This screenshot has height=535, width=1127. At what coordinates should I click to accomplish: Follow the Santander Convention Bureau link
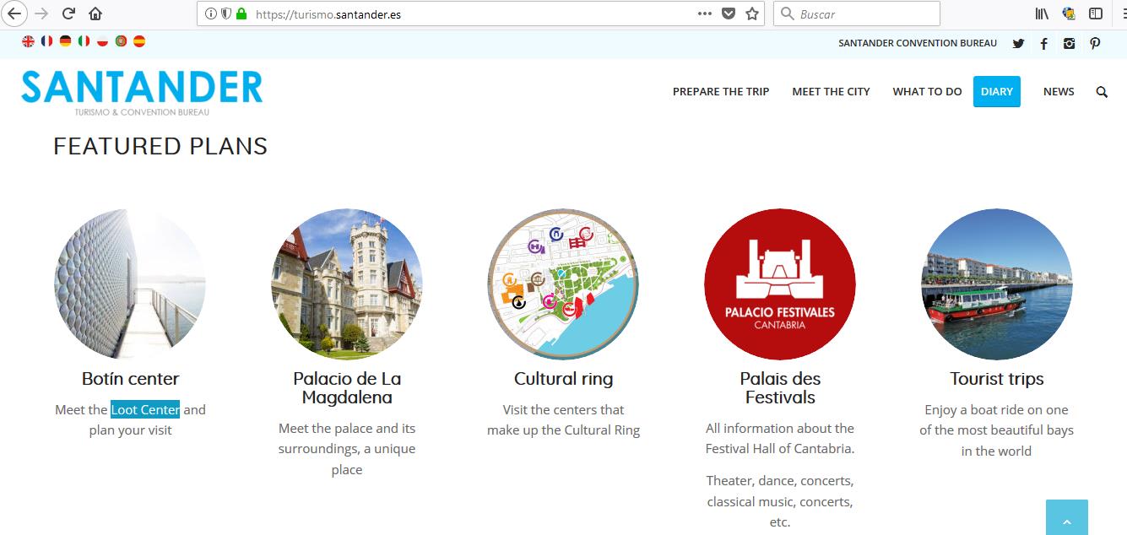918,43
